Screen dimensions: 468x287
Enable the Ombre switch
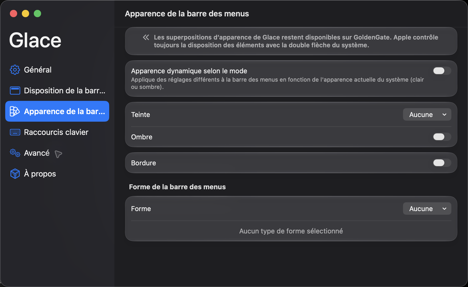(442, 137)
